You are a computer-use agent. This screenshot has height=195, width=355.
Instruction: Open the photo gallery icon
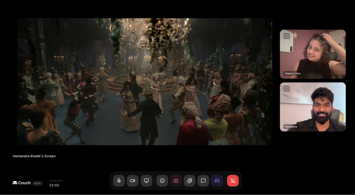[190, 181]
